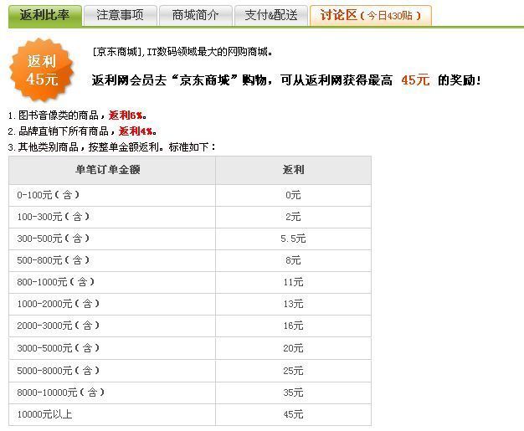The image size is (524, 431).
Task: Select the 3000-5000元（含） cell
Action: coord(112,348)
